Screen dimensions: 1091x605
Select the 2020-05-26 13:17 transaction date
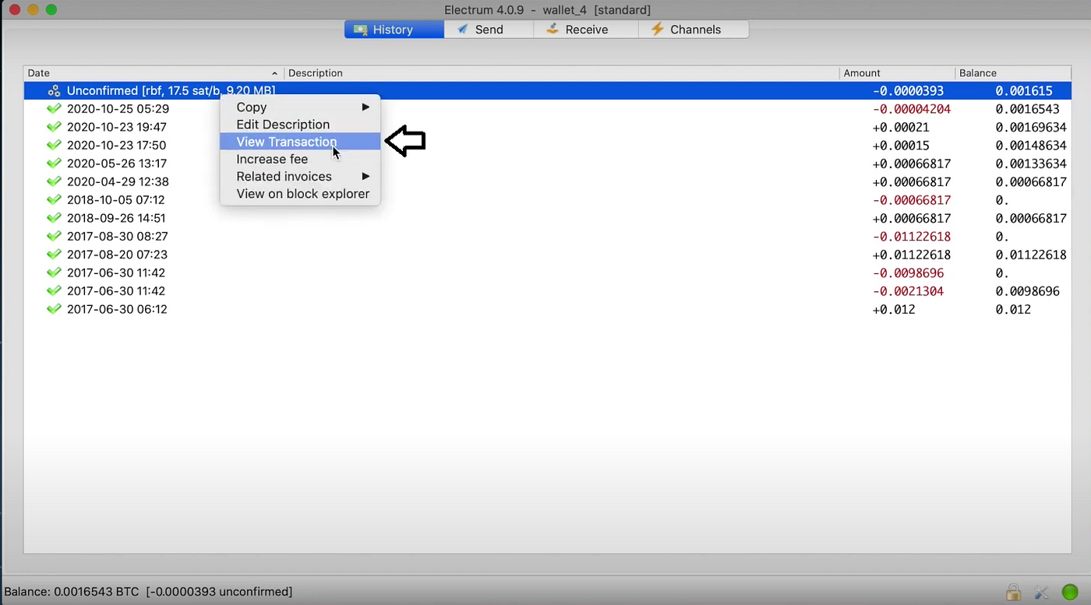click(x=116, y=164)
